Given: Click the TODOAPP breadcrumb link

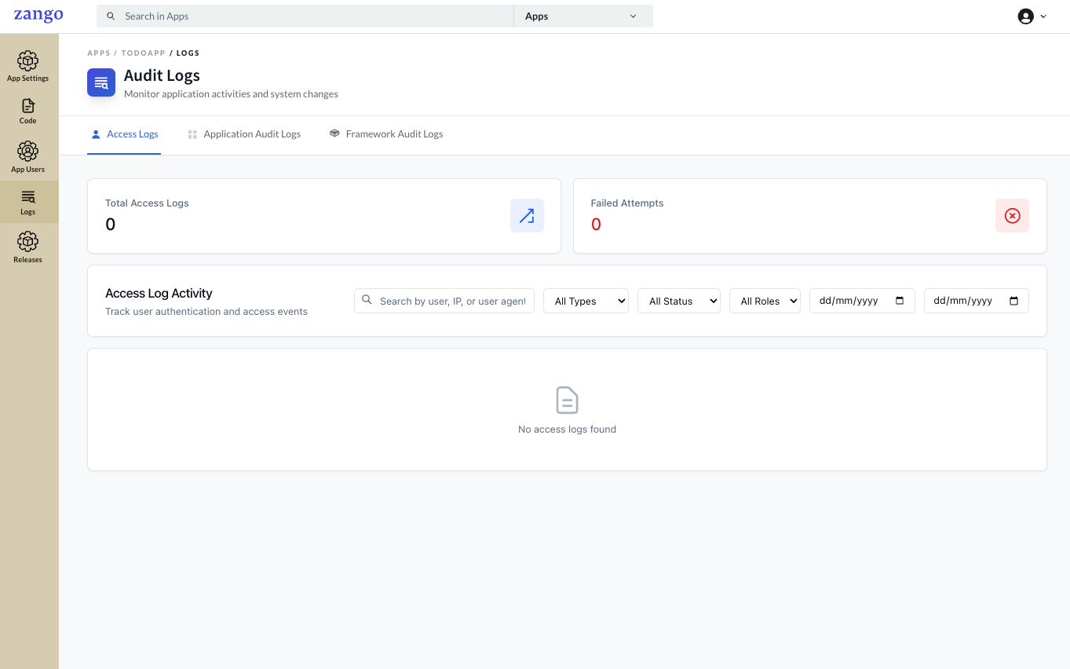Looking at the screenshot, I should (x=143, y=53).
